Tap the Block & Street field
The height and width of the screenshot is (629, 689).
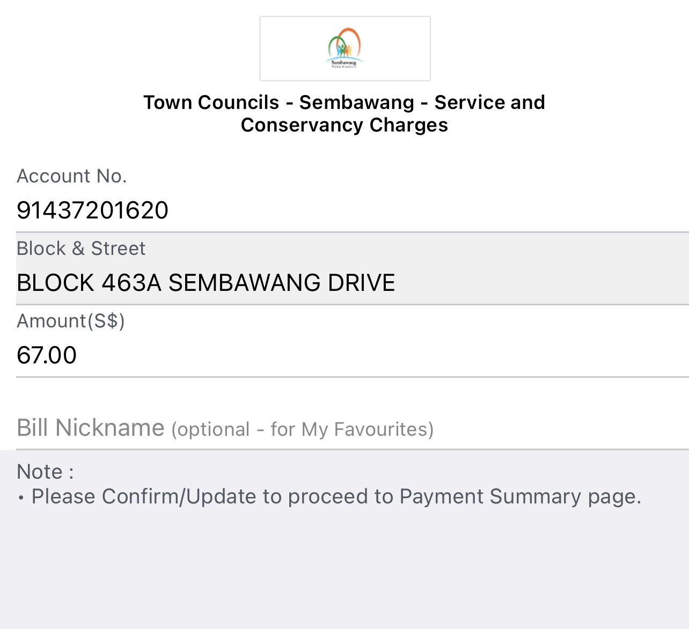[353, 269]
